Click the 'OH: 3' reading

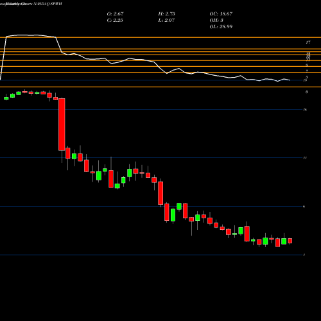click(216, 20)
